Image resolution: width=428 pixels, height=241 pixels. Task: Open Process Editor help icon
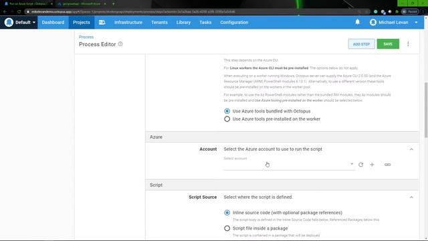click(x=120, y=44)
